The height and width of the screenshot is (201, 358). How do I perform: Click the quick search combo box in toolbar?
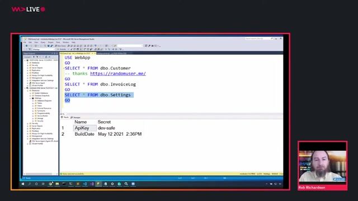pos(130,46)
